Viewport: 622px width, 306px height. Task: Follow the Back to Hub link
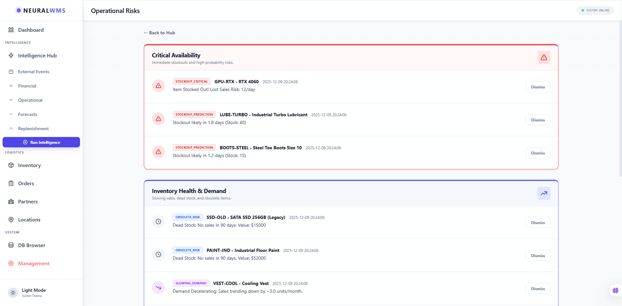pos(159,33)
